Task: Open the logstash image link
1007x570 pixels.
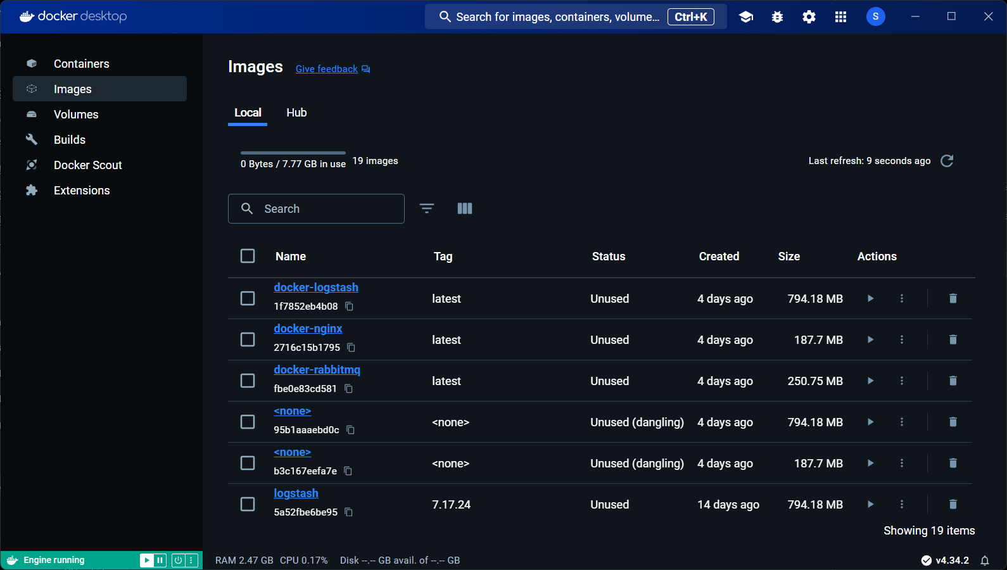Action: (296, 493)
